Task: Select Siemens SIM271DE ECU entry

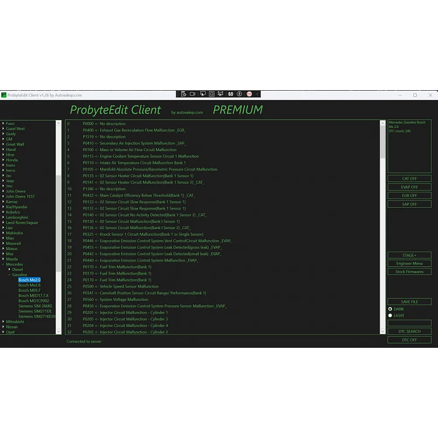Action: coord(35,311)
